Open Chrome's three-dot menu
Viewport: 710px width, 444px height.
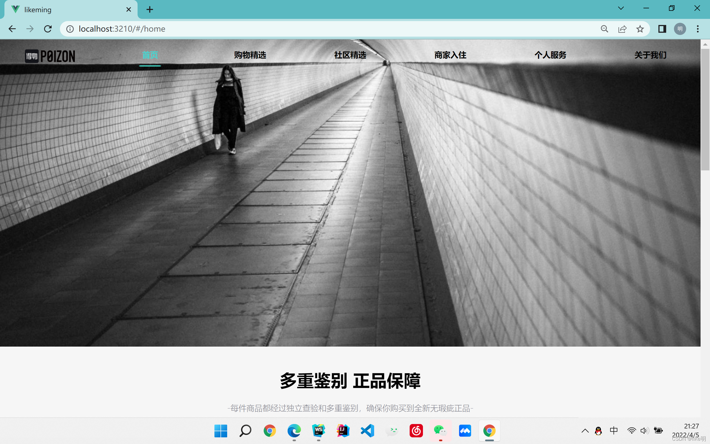(x=698, y=29)
